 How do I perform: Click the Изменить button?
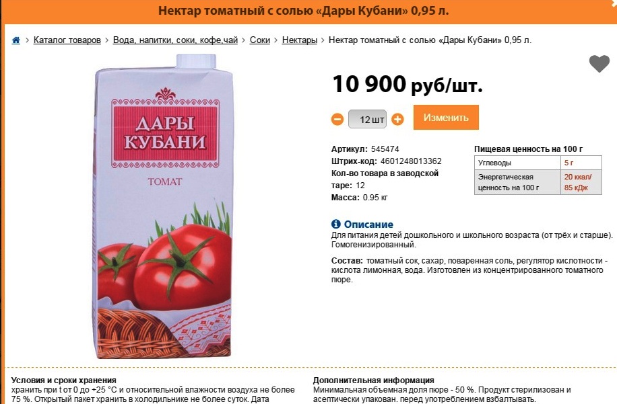tap(446, 117)
